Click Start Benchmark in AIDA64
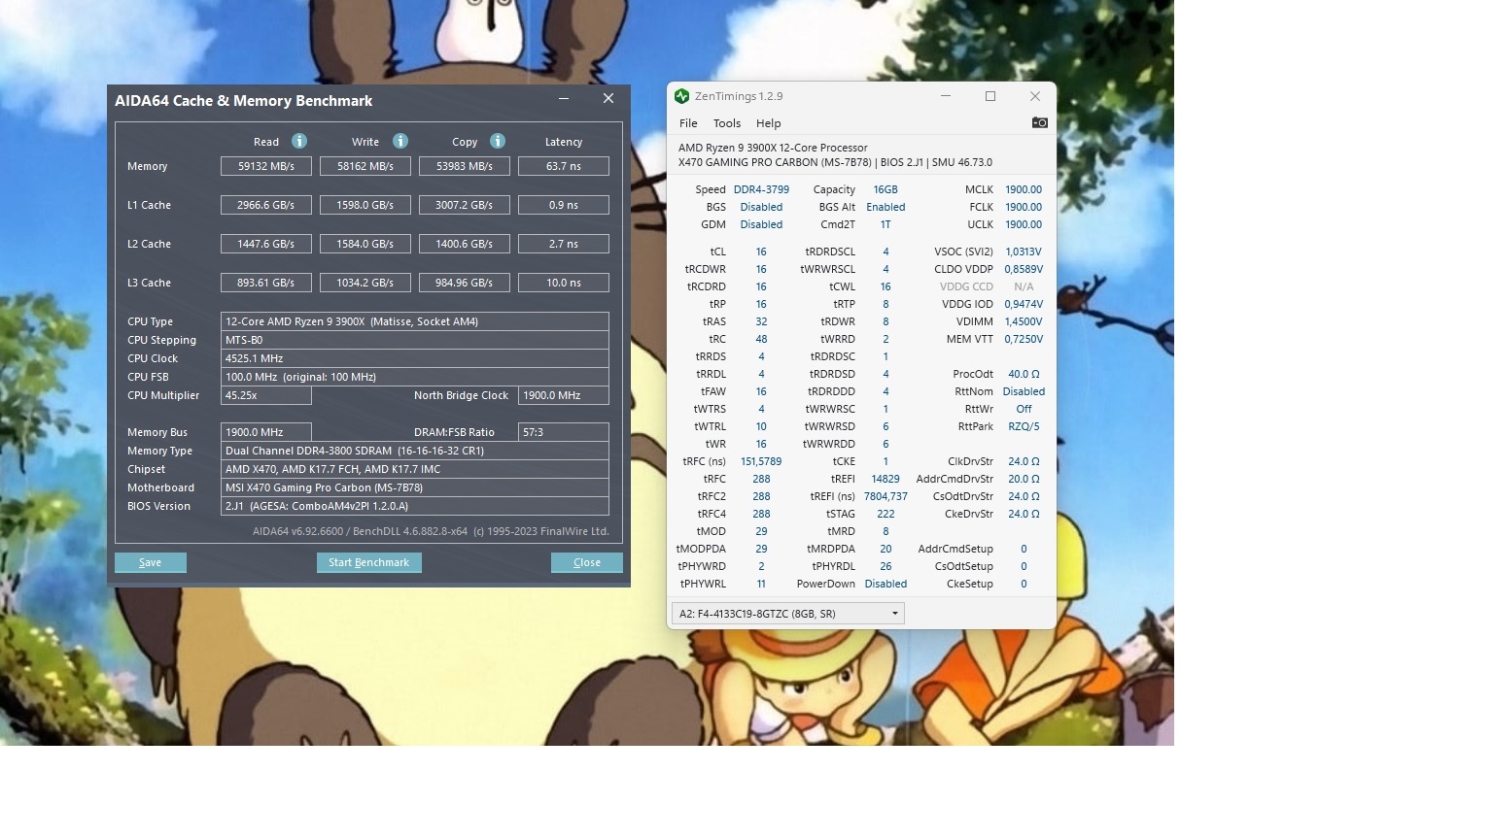1493x839 pixels. [368, 562]
